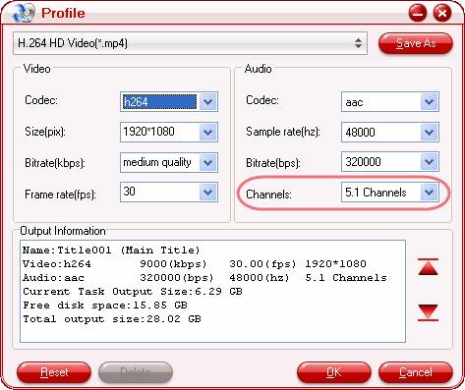Screen dimensions: 465x390
Task: Click the Cancel button
Action: click(416, 372)
